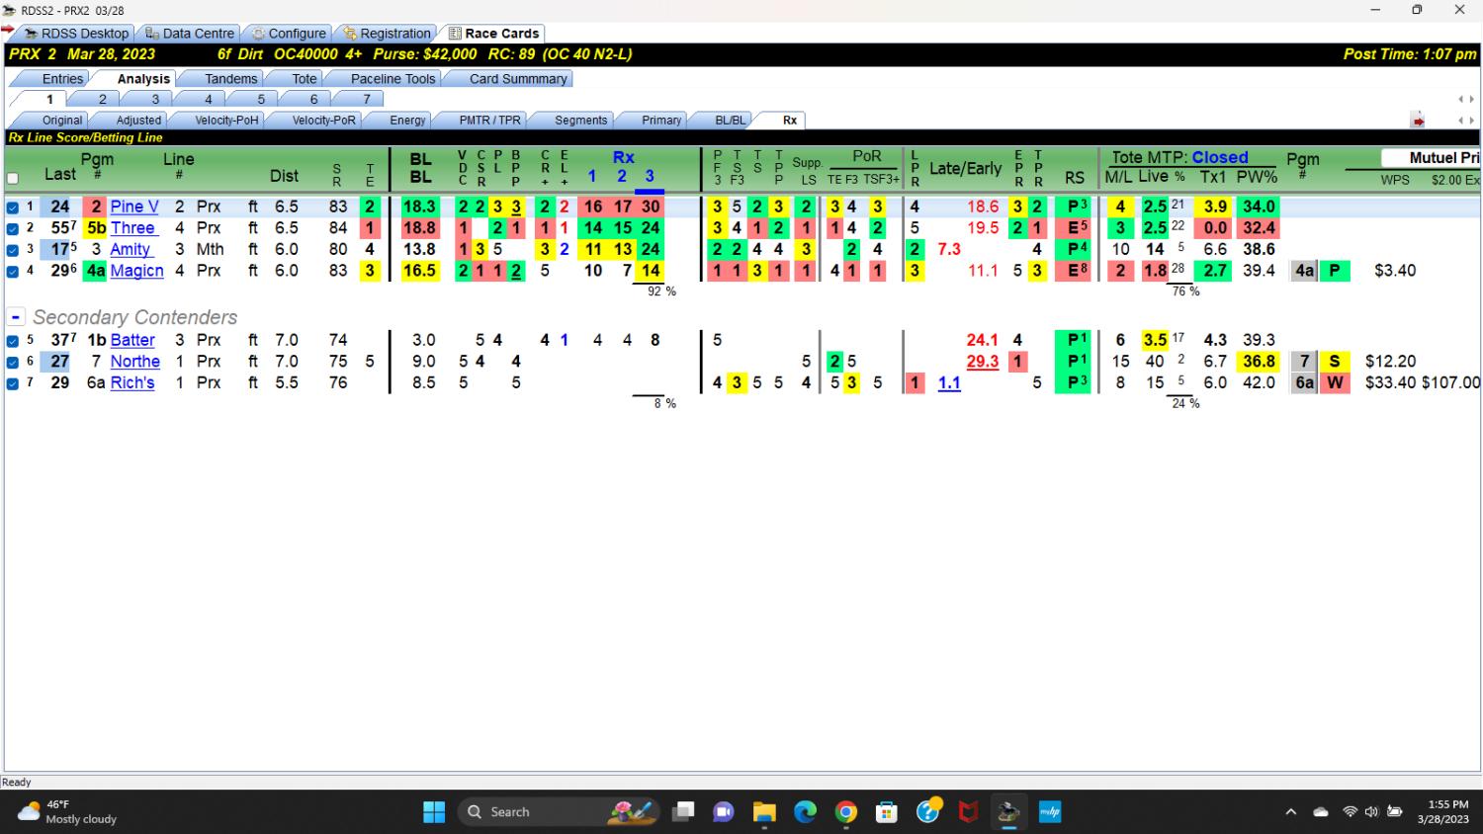The width and height of the screenshot is (1483, 834).
Task: Click the help question-mark taskbar icon
Action: pos(927,812)
